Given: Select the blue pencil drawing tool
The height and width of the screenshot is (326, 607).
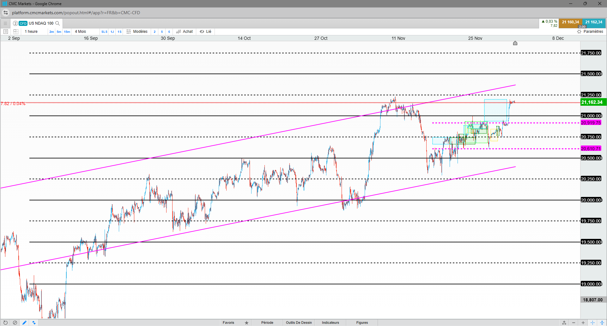Looking at the screenshot, I should click(24, 323).
